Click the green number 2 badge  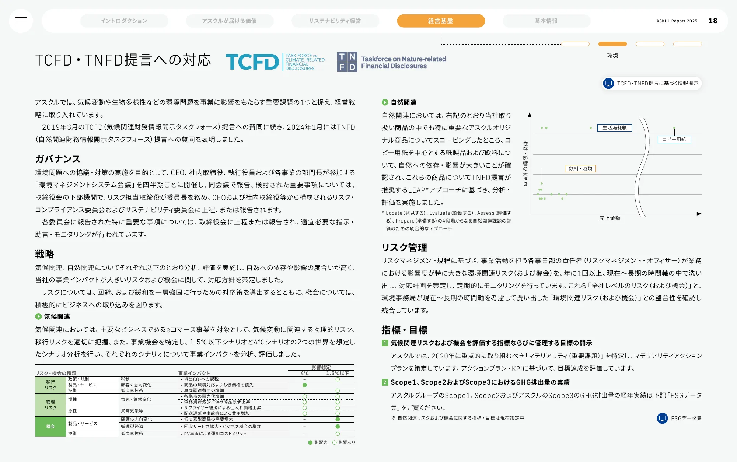pyautogui.click(x=385, y=382)
